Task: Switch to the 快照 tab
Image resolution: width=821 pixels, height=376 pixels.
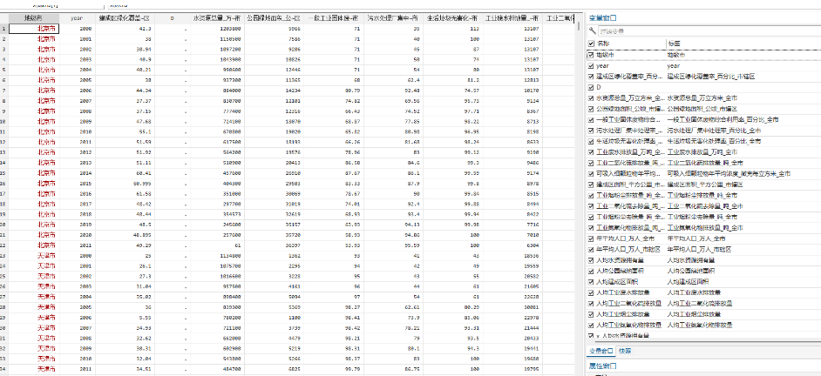Action: tap(624, 351)
